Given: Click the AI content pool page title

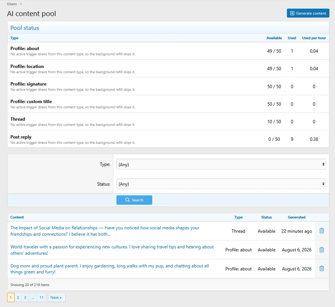Looking at the screenshot, I should [31, 14].
